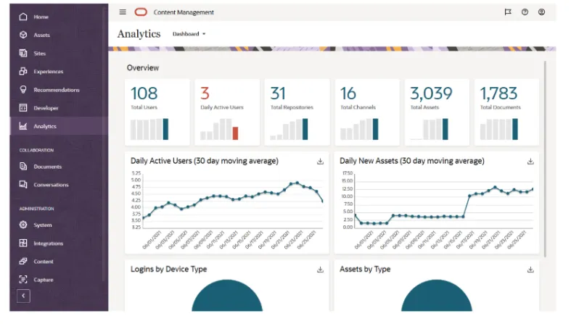Open the user profile icon
Screen dimensions: 571x324
coord(541,12)
